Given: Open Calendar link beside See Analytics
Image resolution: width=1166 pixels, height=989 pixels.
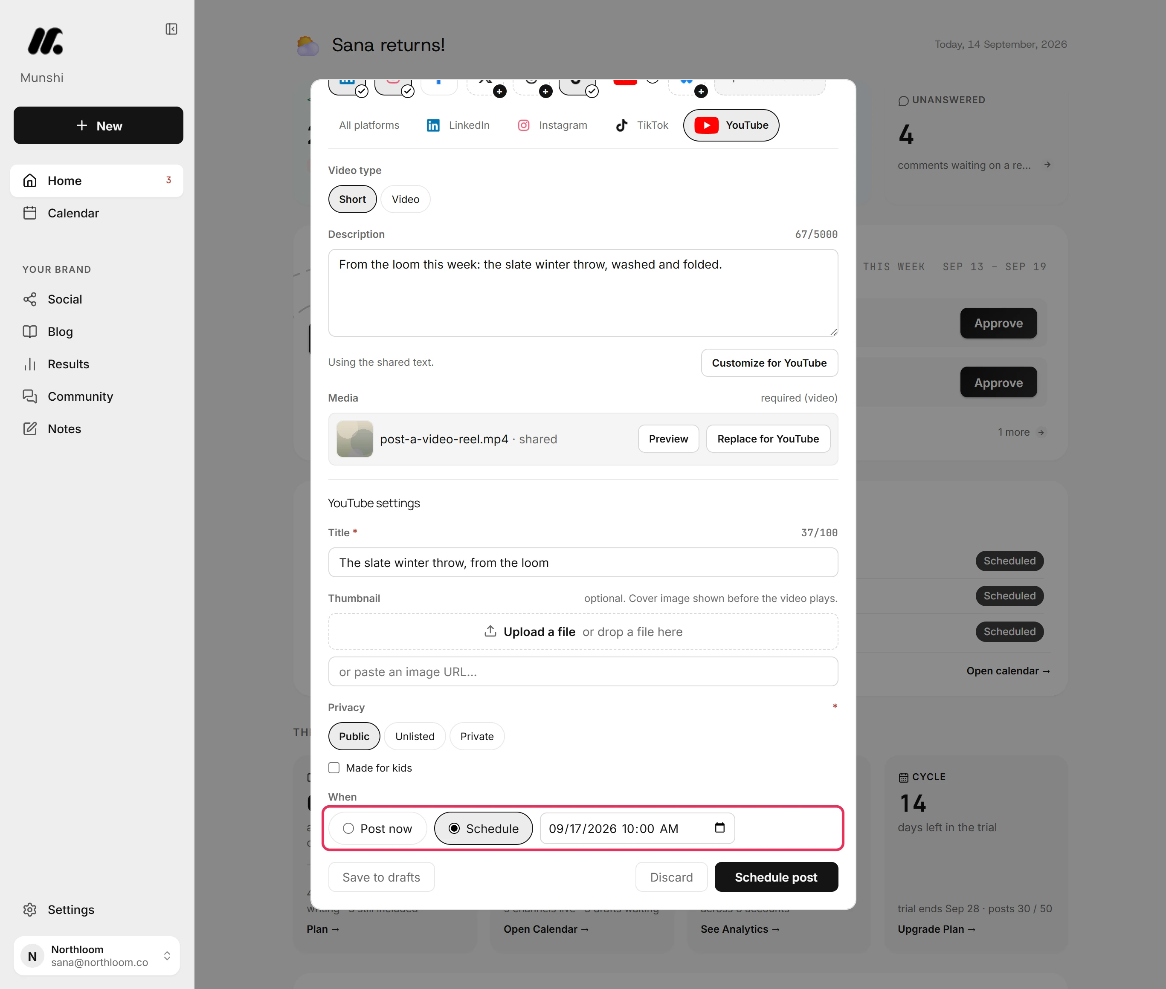Looking at the screenshot, I should point(546,929).
